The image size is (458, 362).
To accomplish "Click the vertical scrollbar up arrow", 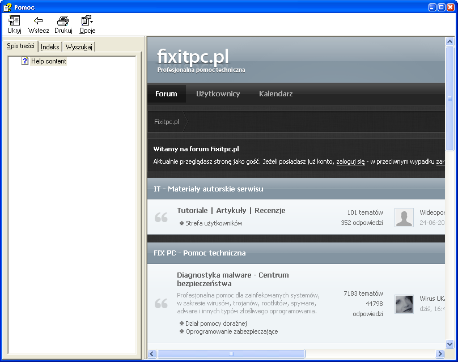I will tap(450, 42).
